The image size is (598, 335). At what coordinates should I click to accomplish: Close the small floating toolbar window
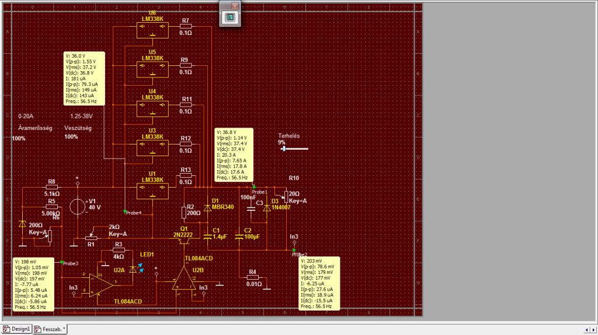point(235,6)
